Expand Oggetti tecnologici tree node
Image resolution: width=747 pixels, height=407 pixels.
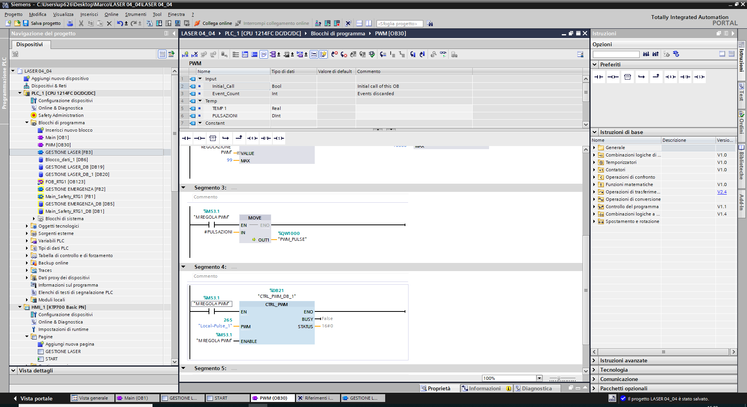pos(27,226)
